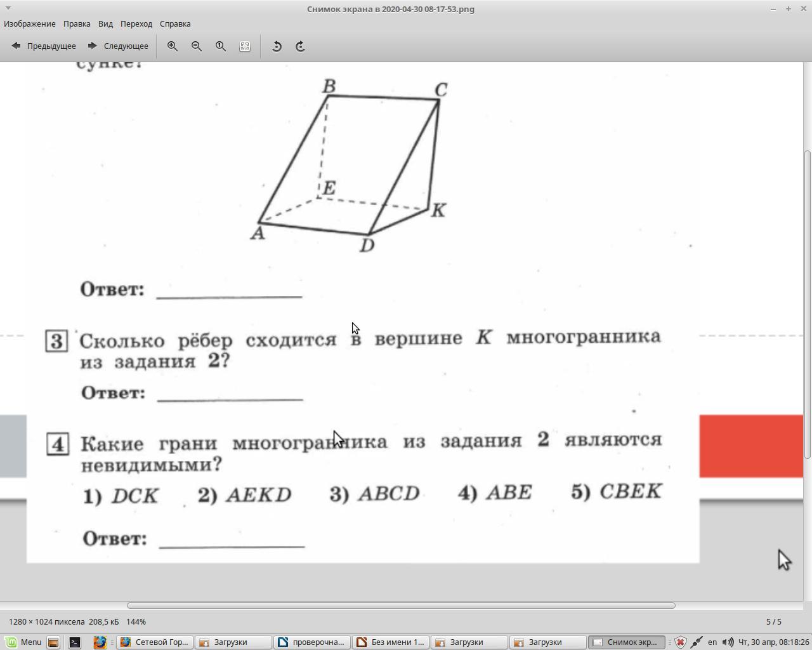This screenshot has width=812, height=650.
Task: Launch terminal from the taskbar panel
Action: point(75,642)
